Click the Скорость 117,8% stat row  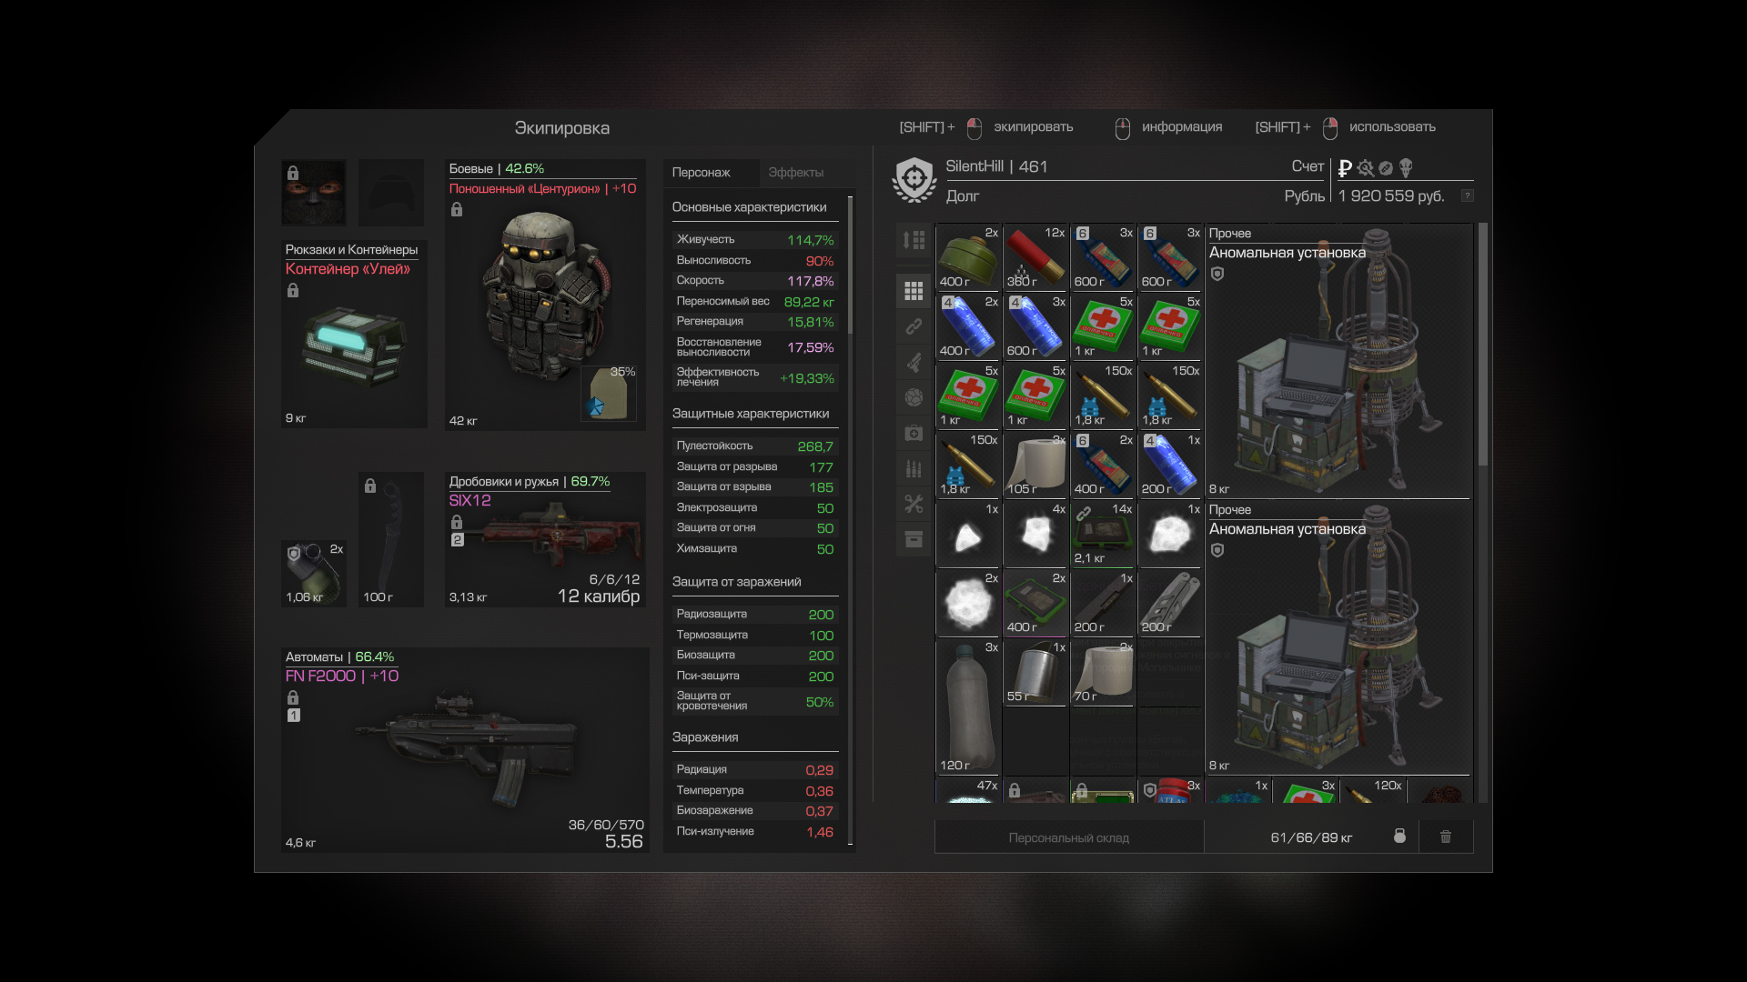(754, 280)
